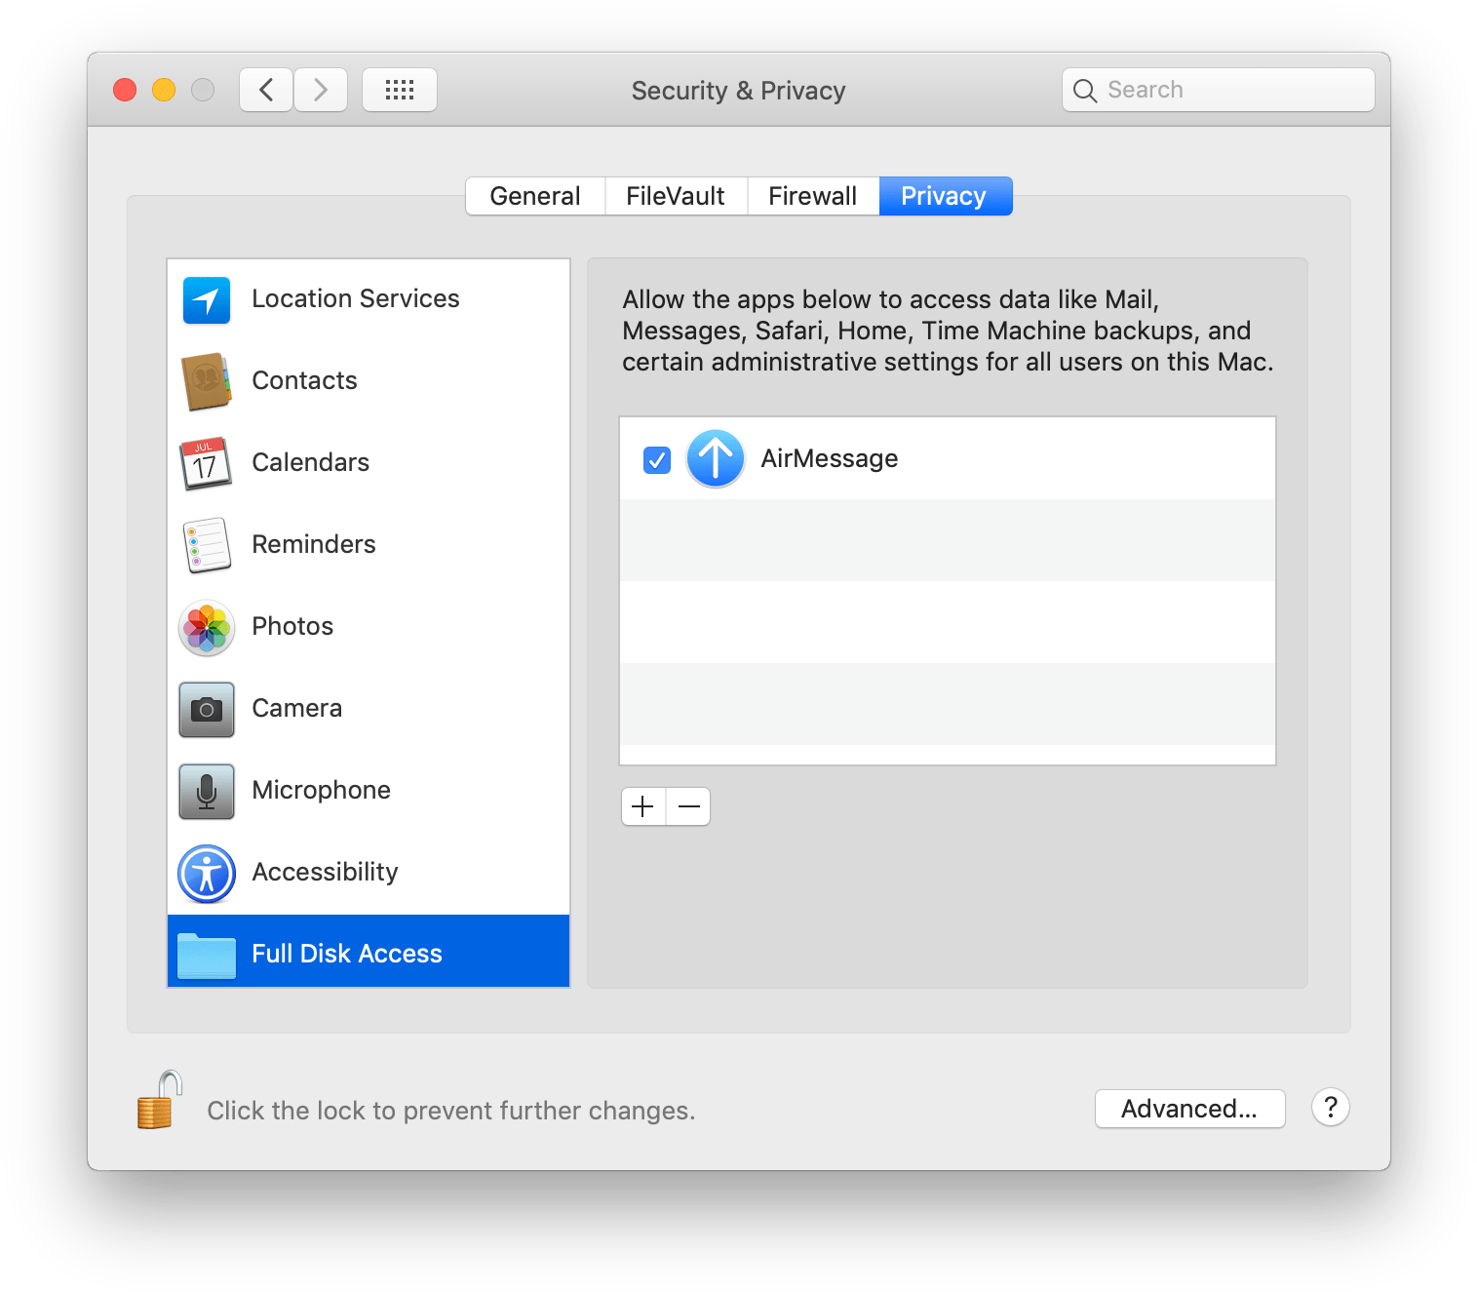The width and height of the screenshot is (1477, 1292).
Task: Click the lock icon to prevent changes
Action: click(160, 1101)
